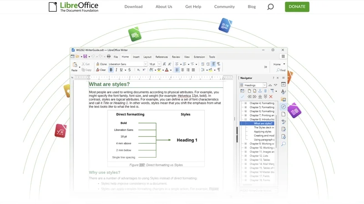Switch to the References tab
The width and height of the screenshot is (364, 204).
click(x=162, y=57)
